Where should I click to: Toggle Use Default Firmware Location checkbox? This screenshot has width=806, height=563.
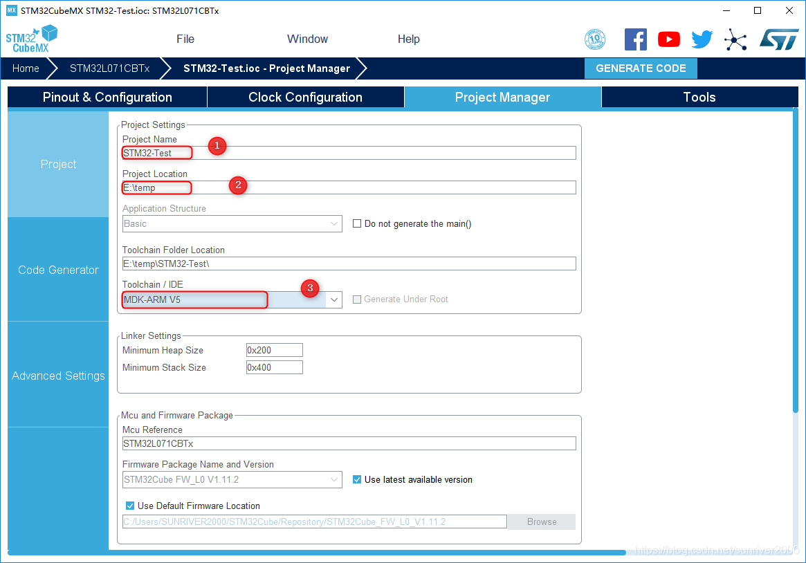130,506
